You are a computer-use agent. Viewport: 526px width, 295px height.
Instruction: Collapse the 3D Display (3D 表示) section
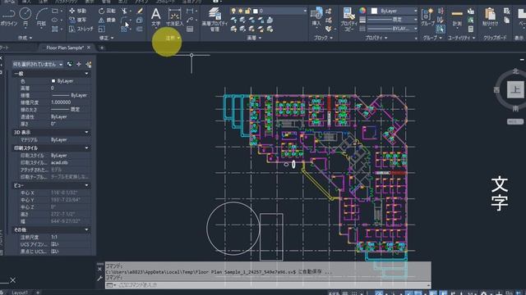tap(86, 133)
